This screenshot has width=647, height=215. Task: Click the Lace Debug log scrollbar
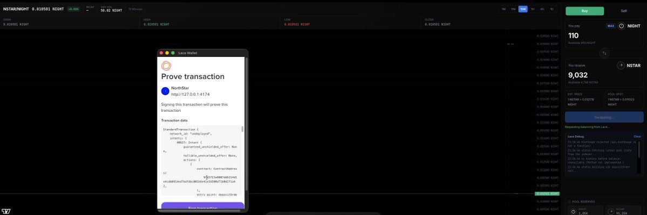pyautogui.click(x=639, y=150)
